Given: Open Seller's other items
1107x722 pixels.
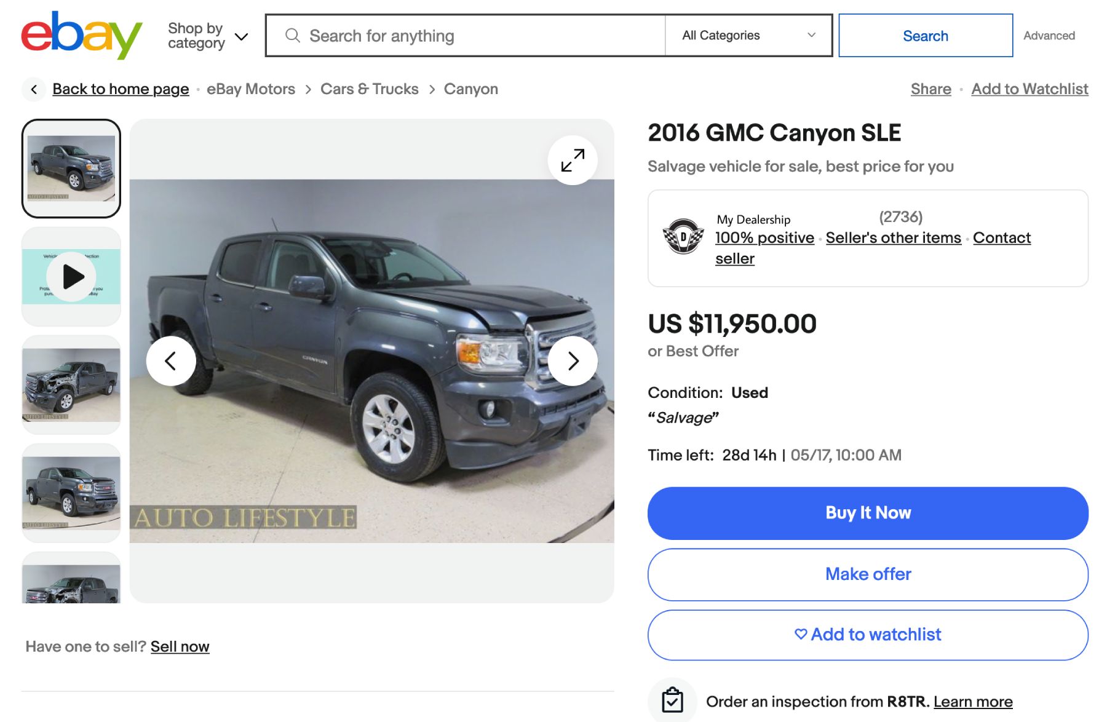Looking at the screenshot, I should [893, 238].
